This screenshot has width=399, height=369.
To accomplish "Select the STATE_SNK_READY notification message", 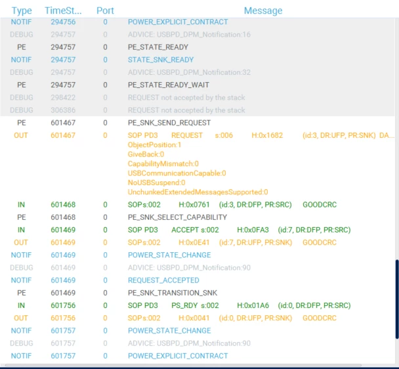I will [x=161, y=60].
